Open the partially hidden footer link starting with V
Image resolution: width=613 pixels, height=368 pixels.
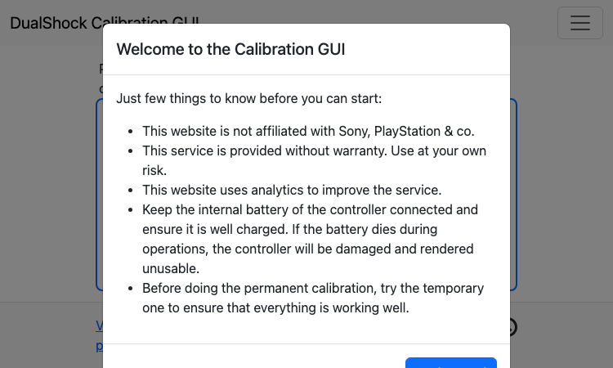[x=99, y=325]
